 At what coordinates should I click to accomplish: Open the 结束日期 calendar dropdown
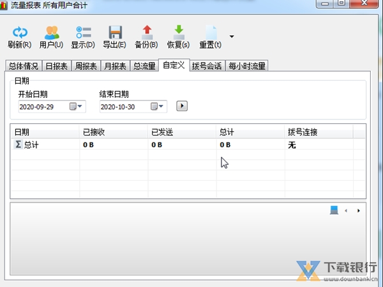[157, 106]
